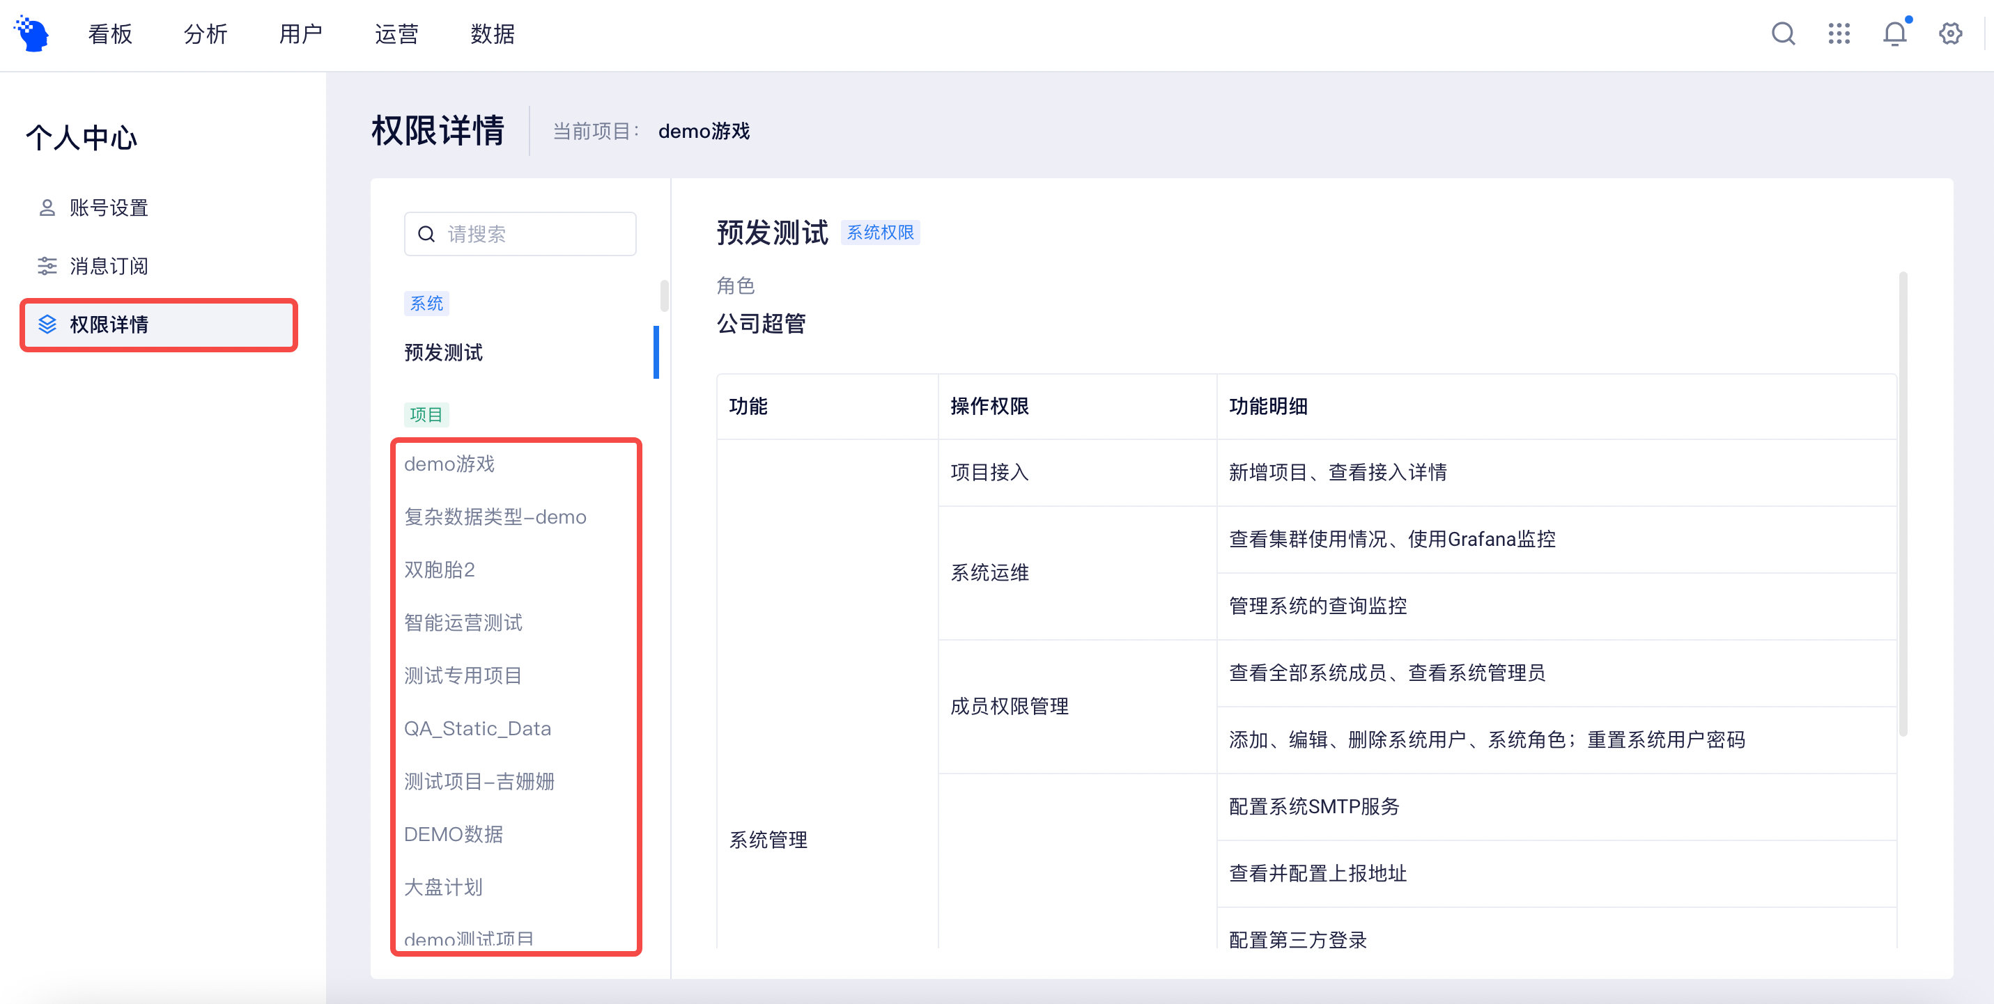Open the notification bell icon
The width and height of the screenshot is (1994, 1004).
[1895, 33]
